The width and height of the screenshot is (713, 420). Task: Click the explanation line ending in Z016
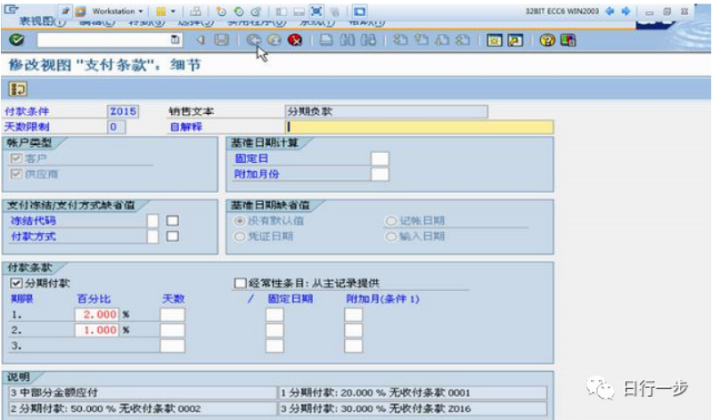(x=413, y=408)
